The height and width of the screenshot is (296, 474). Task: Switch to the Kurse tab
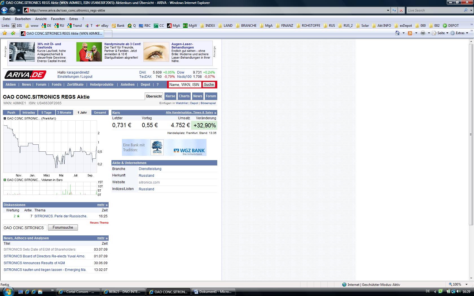click(170, 96)
